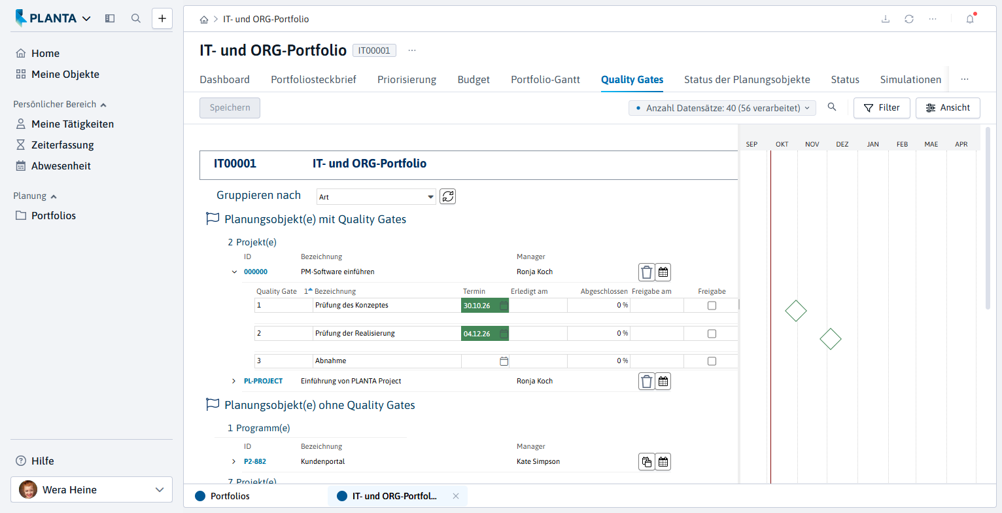
Task: Check Freigabe for Prüfung der Realisierung
Action: pos(712,334)
